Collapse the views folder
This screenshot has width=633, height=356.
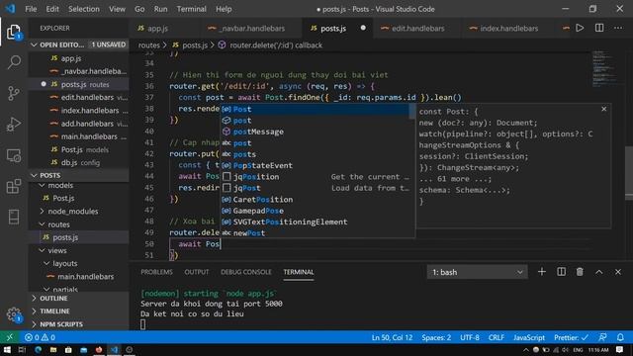[x=42, y=250]
